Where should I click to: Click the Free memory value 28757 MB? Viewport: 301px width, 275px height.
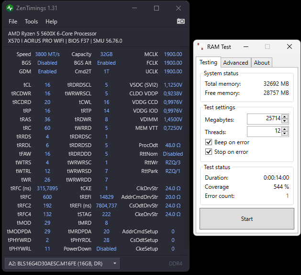click(276, 93)
